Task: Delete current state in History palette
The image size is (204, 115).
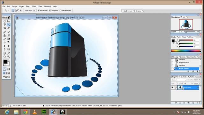Action: (197, 72)
